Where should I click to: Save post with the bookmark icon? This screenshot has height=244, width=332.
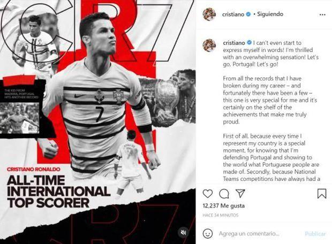(322, 194)
